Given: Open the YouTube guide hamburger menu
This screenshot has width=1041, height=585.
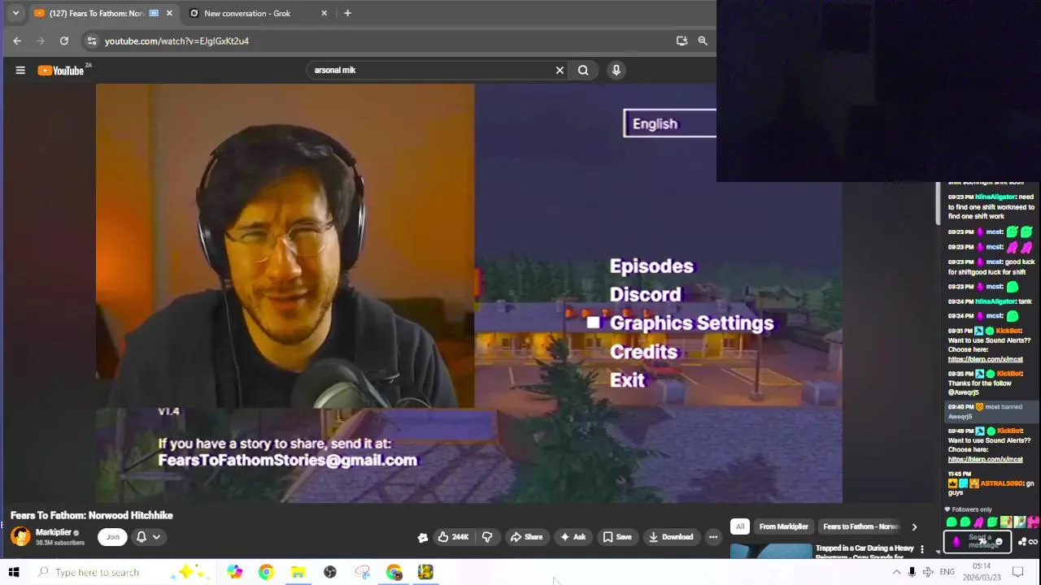Looking at the screenshot, I should click(20, 70).
